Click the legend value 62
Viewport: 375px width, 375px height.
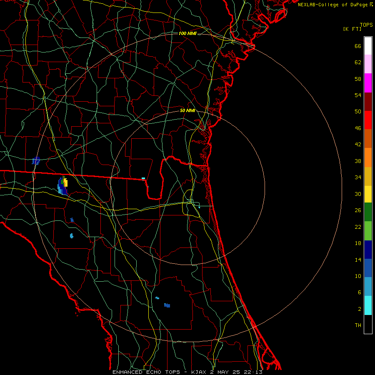pos(358,62)
